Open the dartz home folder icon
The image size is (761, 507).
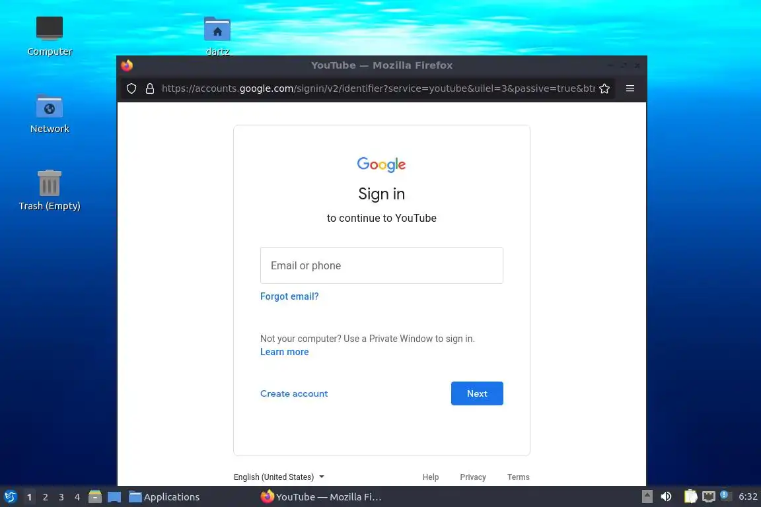click(x=217, y=36)
